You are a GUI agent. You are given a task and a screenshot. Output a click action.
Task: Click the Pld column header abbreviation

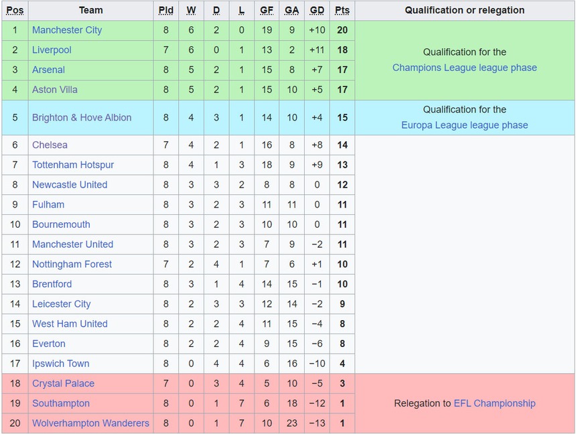coord(166,10)
